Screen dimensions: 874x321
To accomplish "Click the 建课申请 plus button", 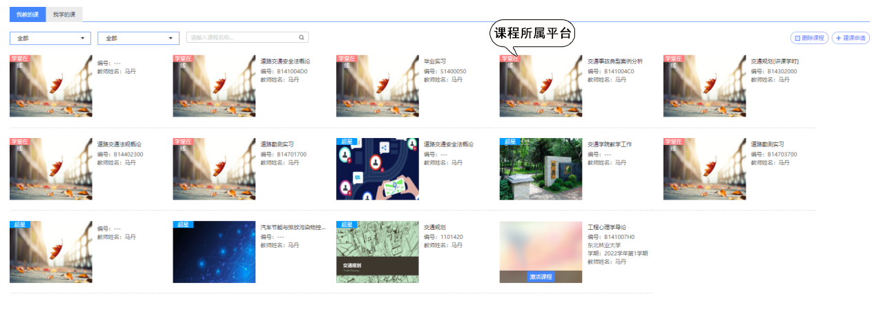I will coord(850,38).
